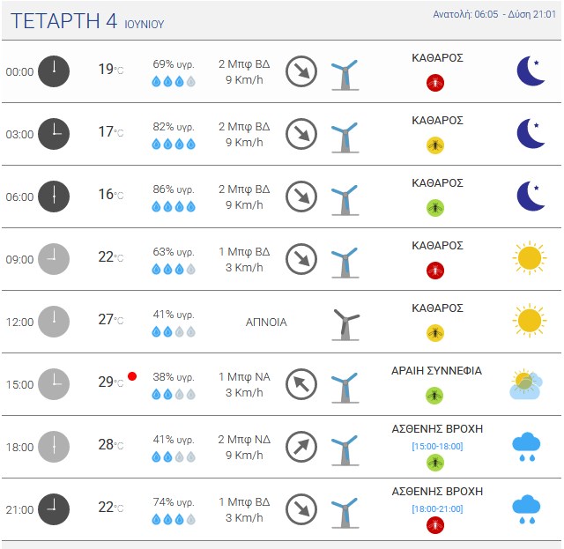
Task: Click the green mosquito icon at 06:00
Action: (434, 208)
